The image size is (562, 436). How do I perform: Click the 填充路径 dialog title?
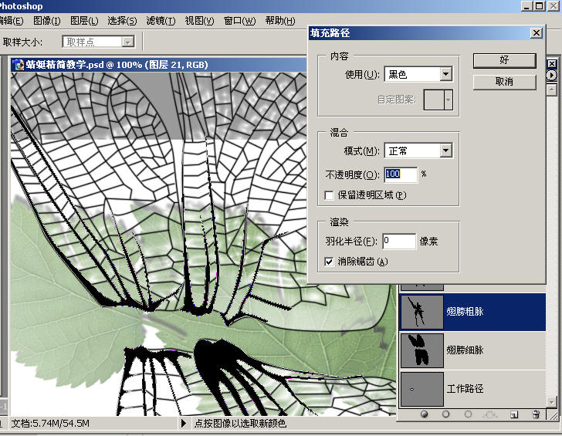click(x=330, y=33)
